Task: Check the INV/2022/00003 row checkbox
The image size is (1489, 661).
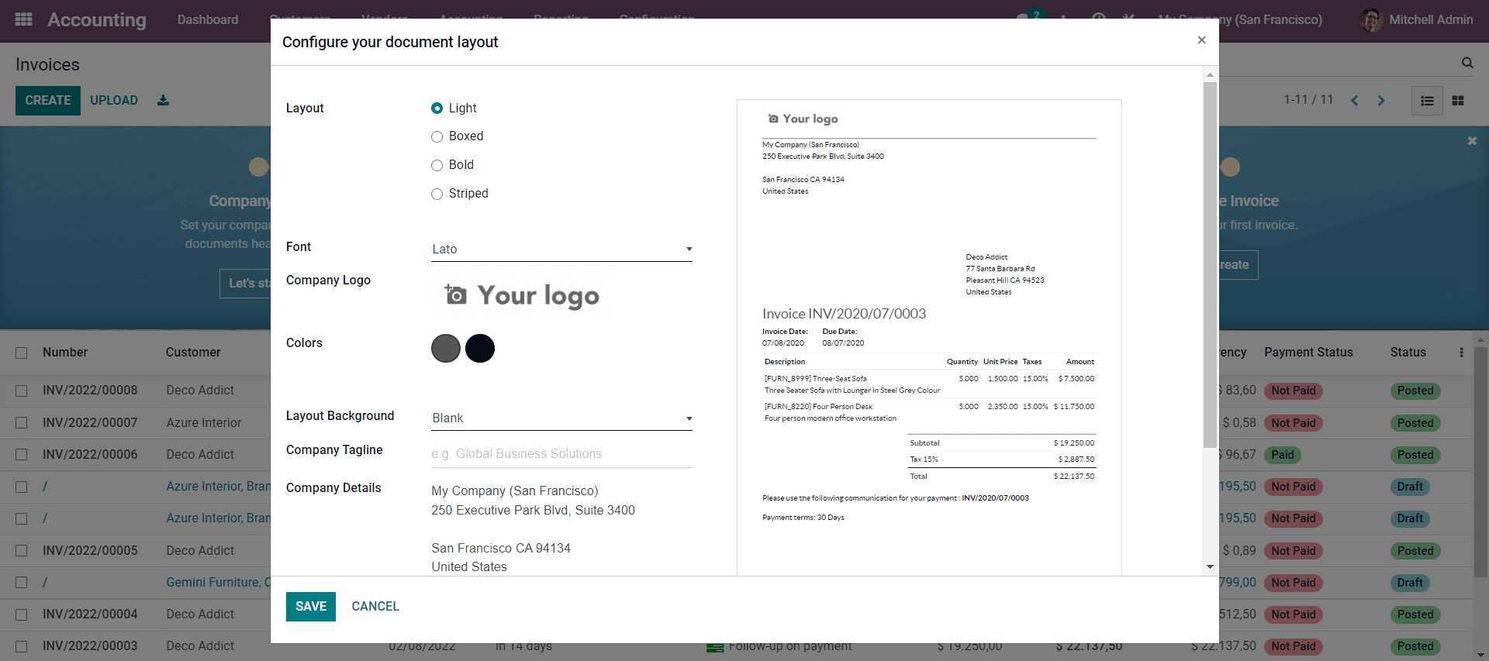Action: pos(22,646)
